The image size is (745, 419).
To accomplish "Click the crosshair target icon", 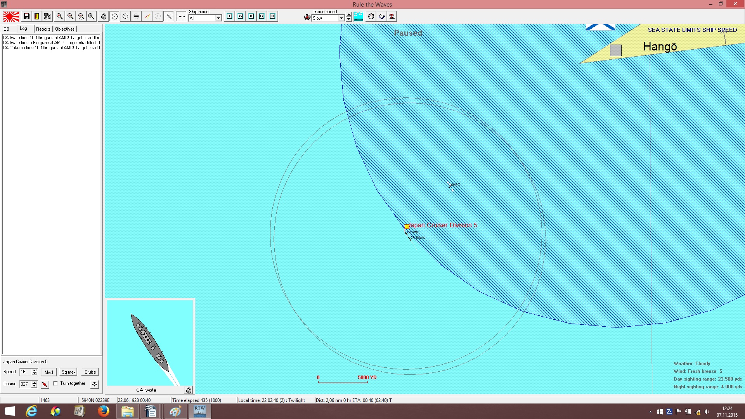I will click(x=94, y=384).
